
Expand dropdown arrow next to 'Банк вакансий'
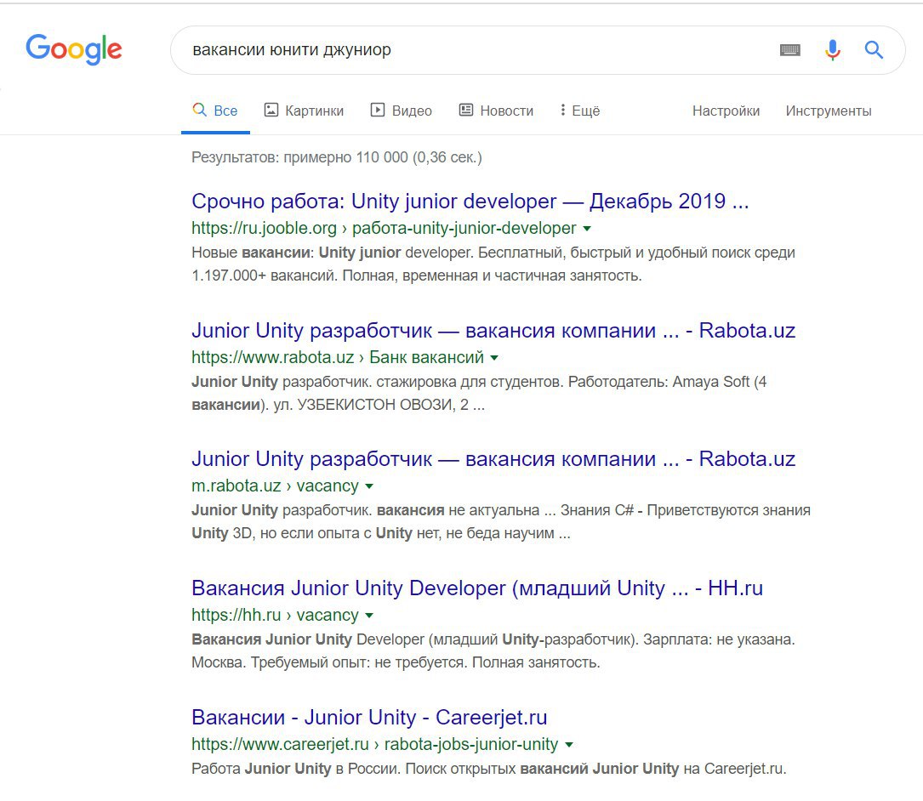494,358
